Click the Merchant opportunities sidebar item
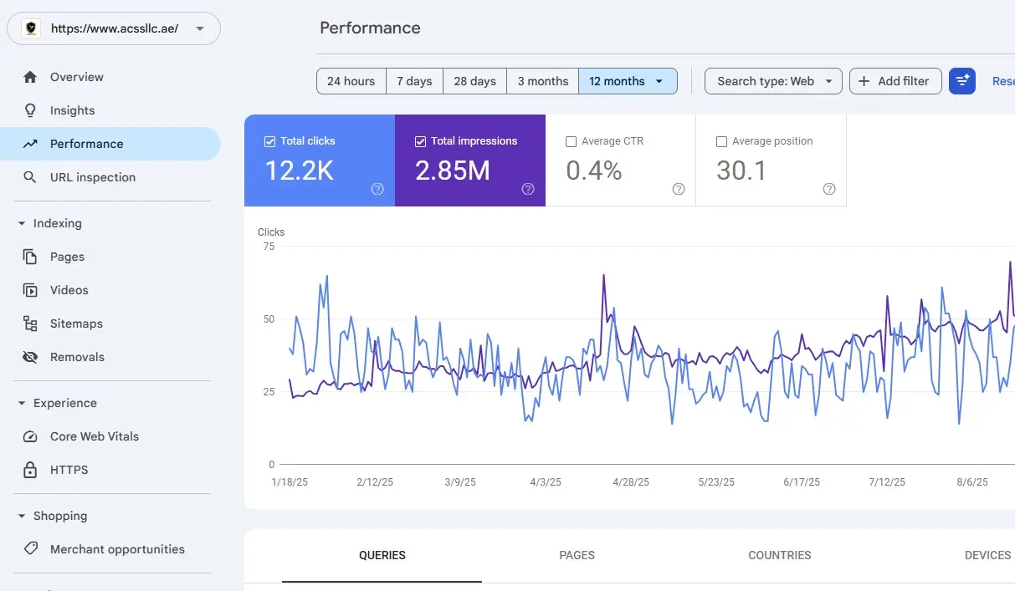 click(117, 549)
